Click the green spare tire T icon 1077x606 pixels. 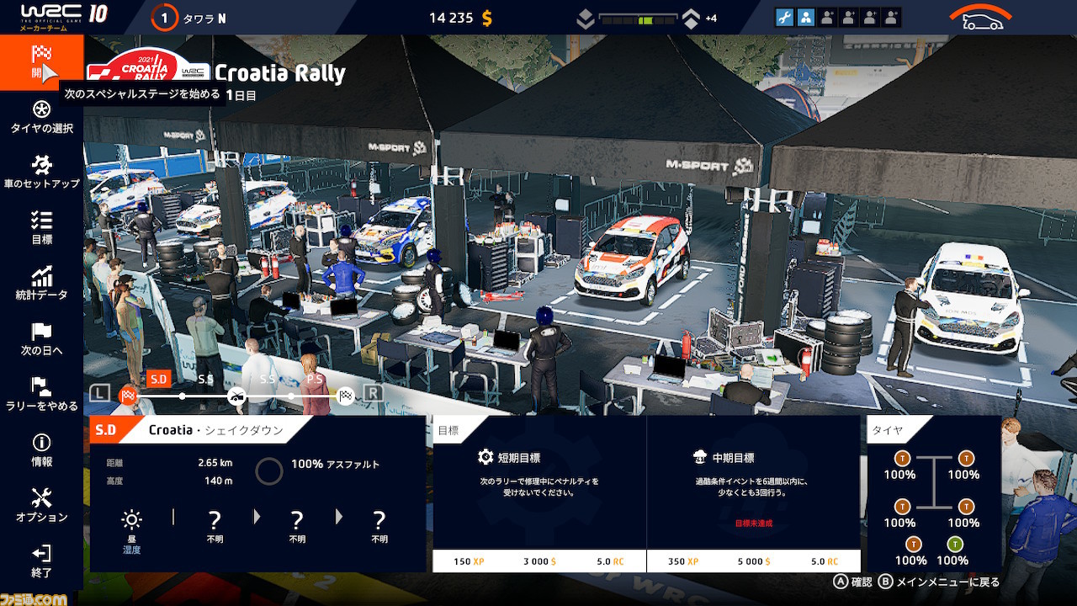coord(955,545)
